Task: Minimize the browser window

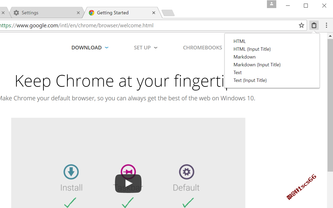Action: 288,5
